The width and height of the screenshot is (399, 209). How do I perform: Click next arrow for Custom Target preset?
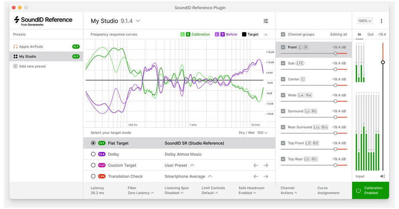tap(266, 165)
